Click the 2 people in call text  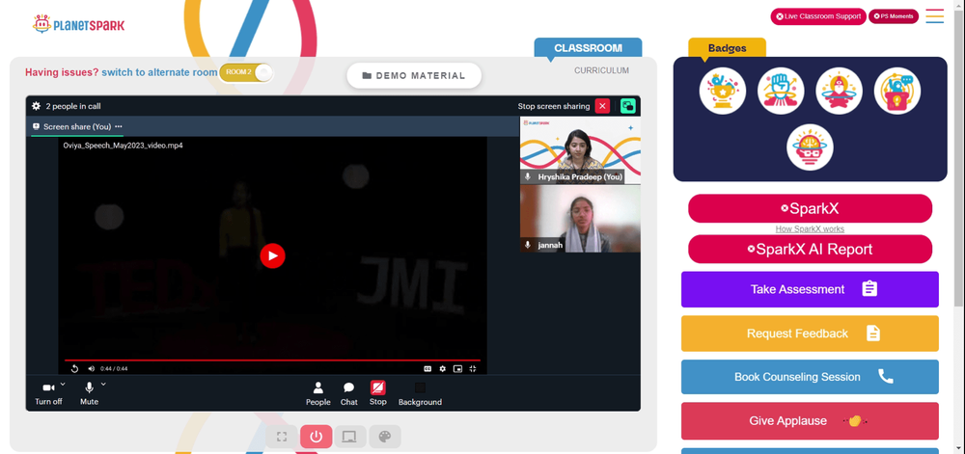tap(73, 106)
